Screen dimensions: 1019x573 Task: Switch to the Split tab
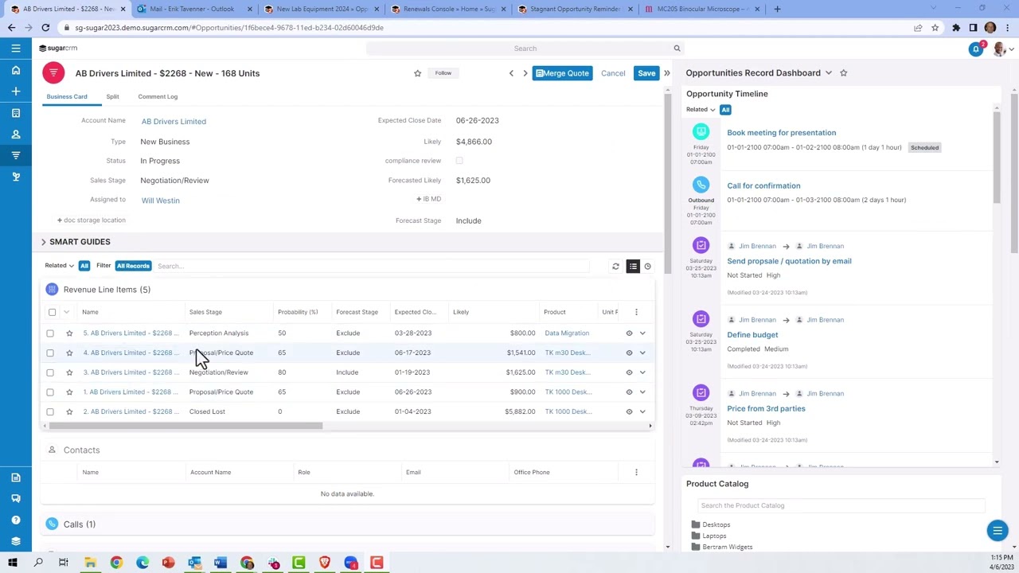(x=112, y=97)
